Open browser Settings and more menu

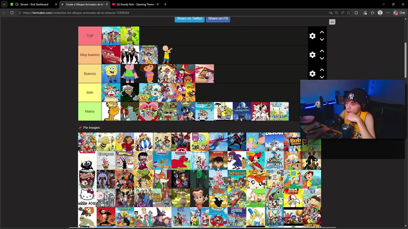click(x=388, y=13)
